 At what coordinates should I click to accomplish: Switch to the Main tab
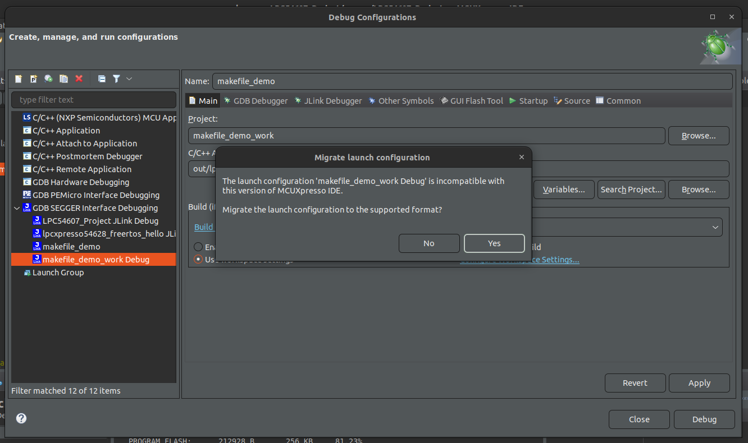(202, 101)
